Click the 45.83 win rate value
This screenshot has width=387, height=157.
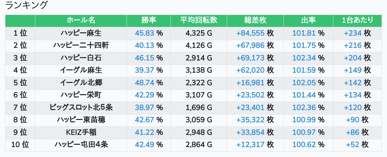[x=145, y=33]
